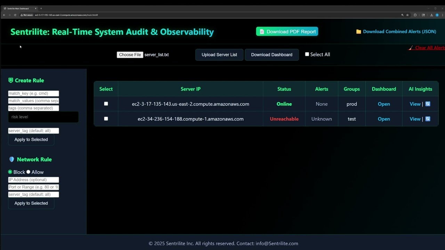Screen dimensions: 445x250
Task: Click the AI Insights column header
Action: [420, 89]
